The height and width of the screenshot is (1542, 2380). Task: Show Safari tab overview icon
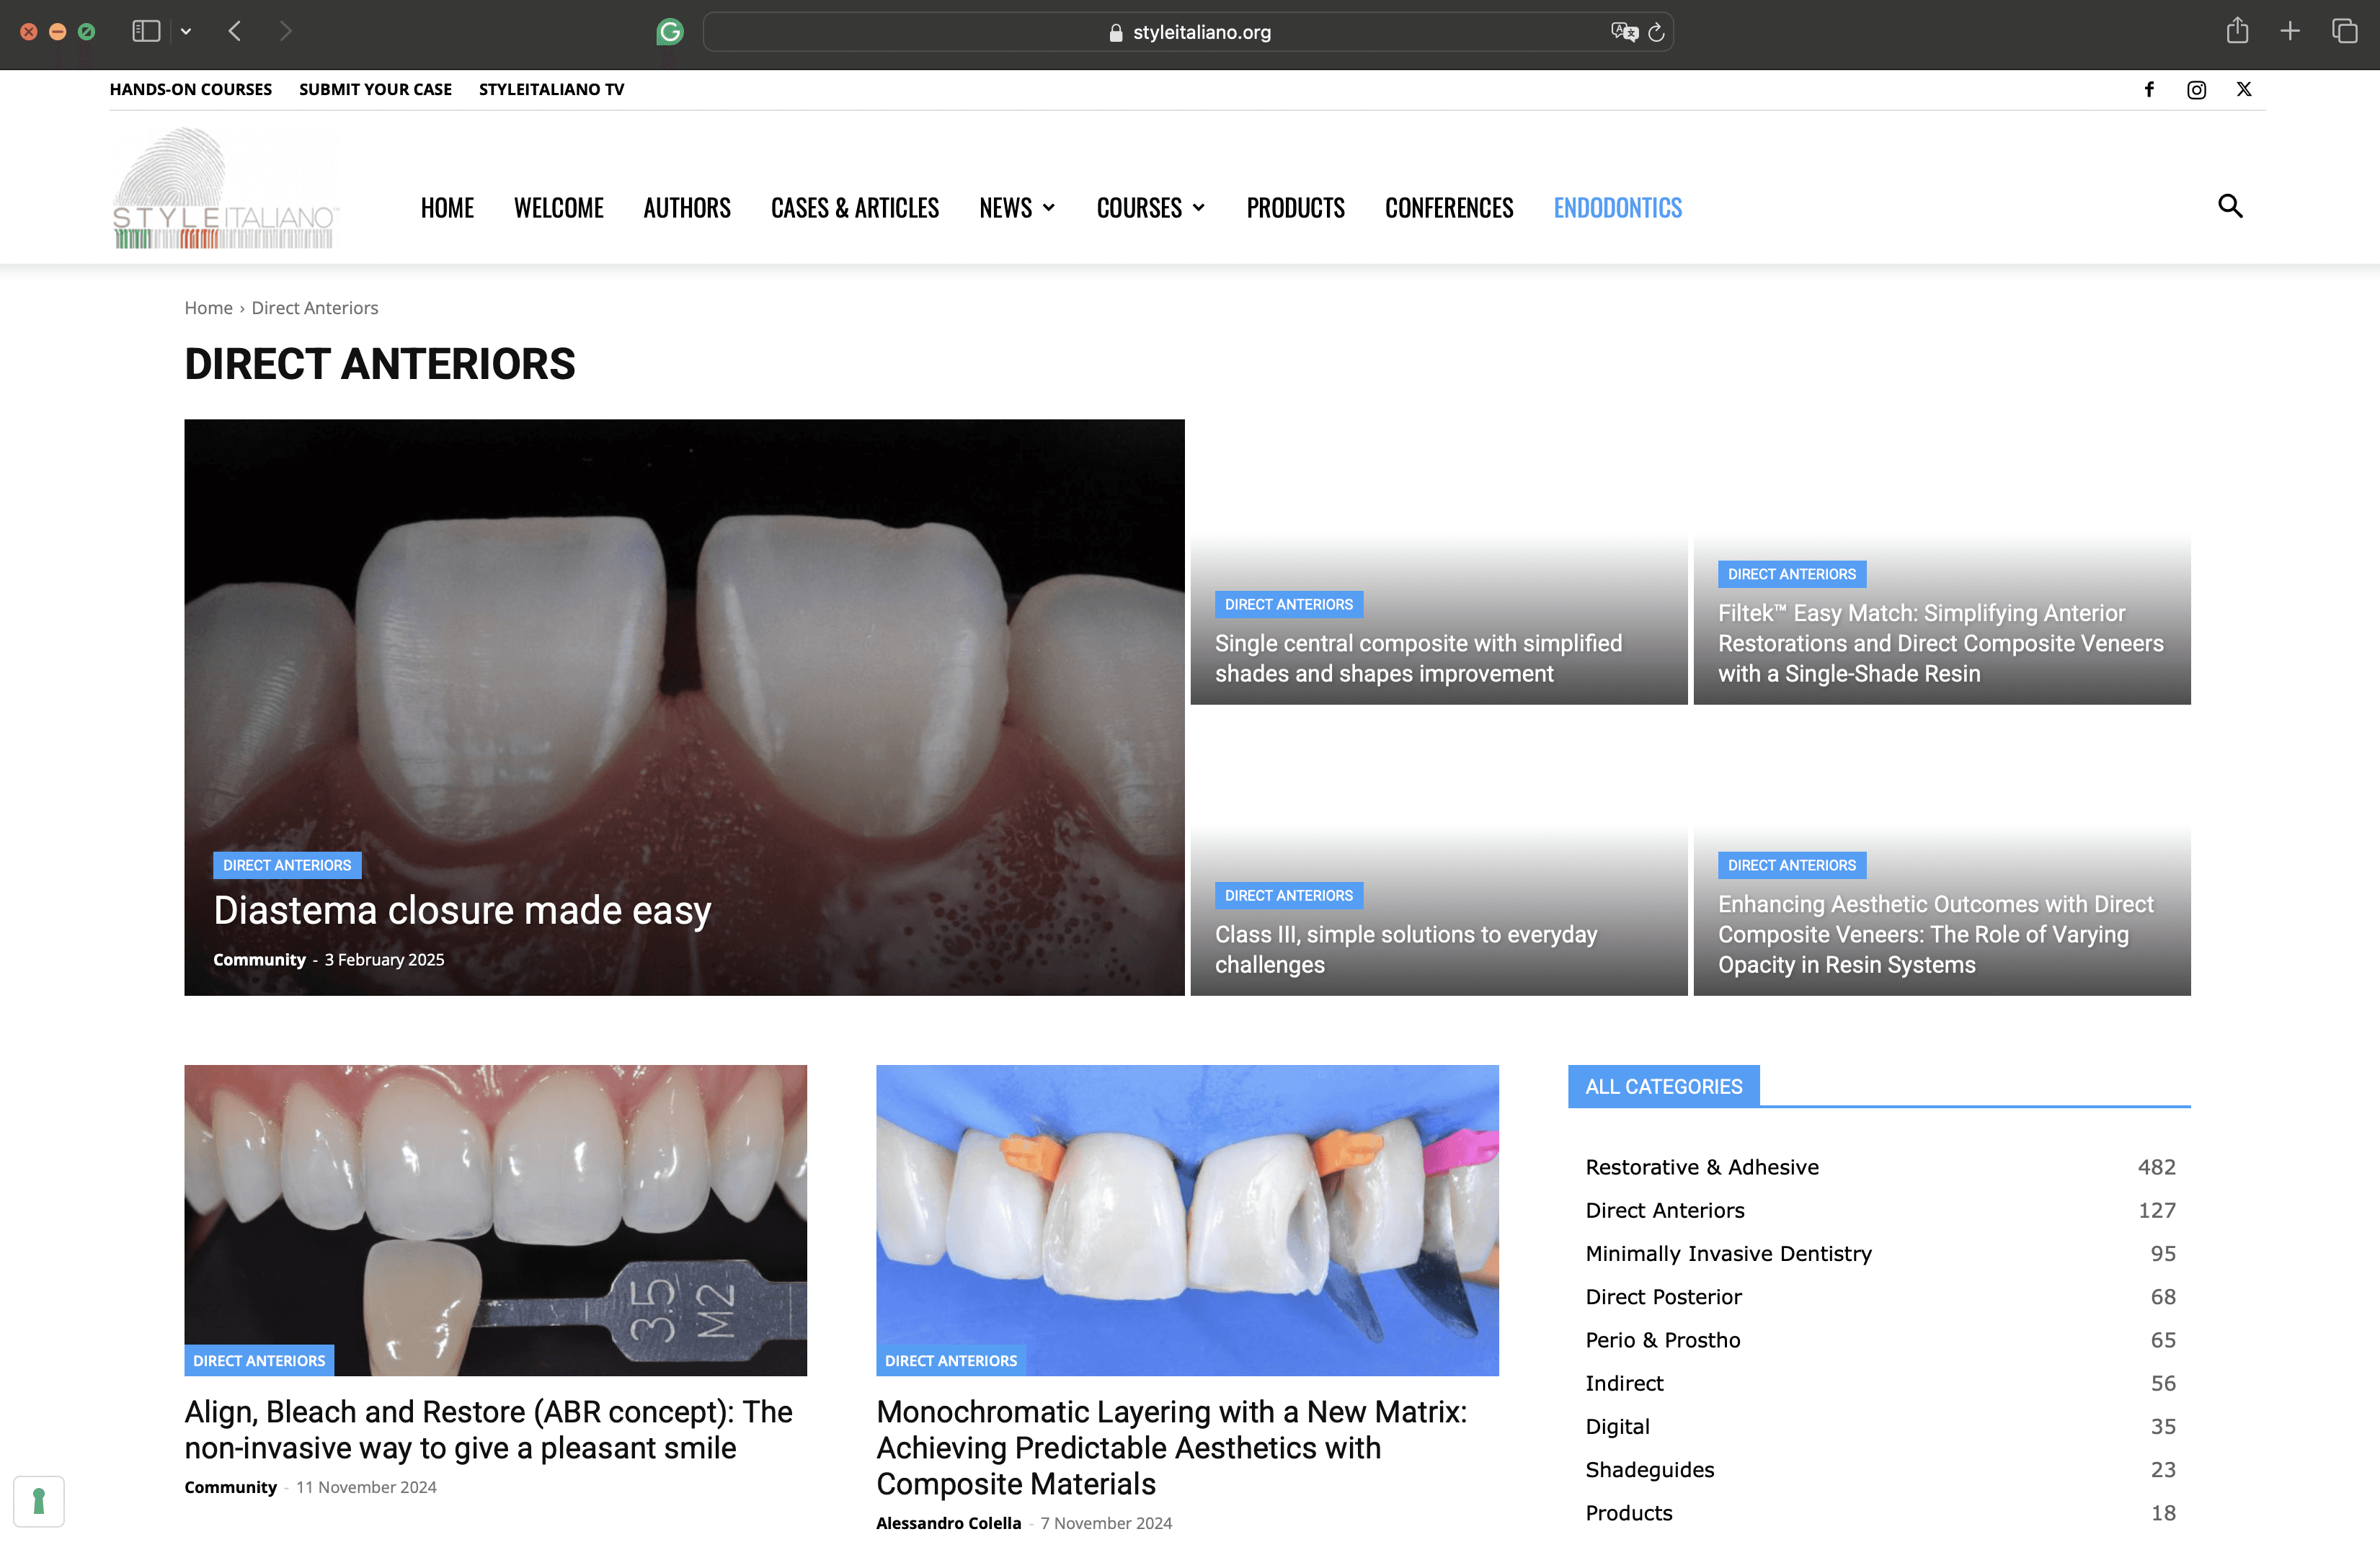click(x=2344, y=31)
